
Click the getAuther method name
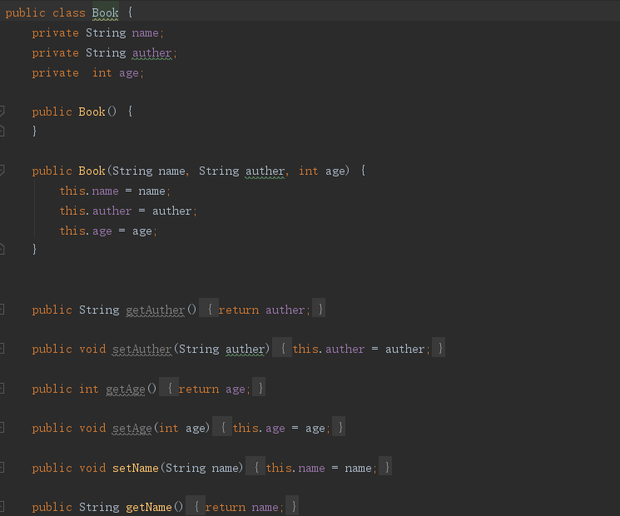pos(156,310)
